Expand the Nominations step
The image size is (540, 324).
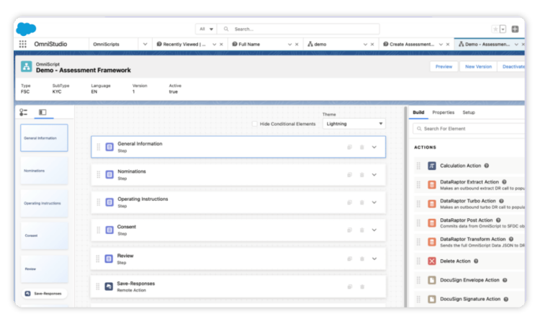(374, 174)
